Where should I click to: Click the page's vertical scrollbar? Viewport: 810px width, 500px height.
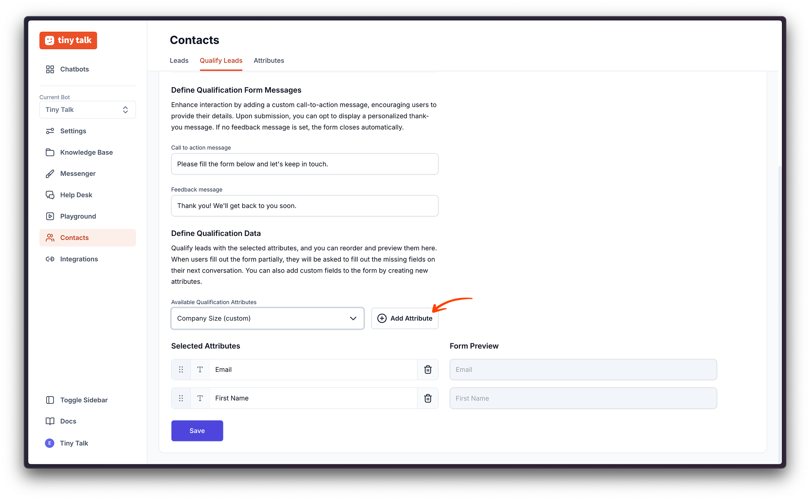[x=780, y=296]
